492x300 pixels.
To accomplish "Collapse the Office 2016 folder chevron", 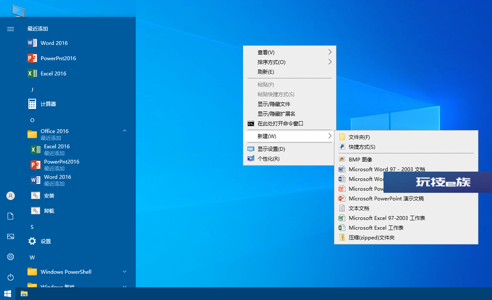I will pyautogui.click(x=125, y=131).
